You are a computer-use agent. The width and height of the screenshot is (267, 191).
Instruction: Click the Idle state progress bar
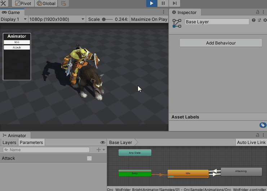click(x=188, y=177)
